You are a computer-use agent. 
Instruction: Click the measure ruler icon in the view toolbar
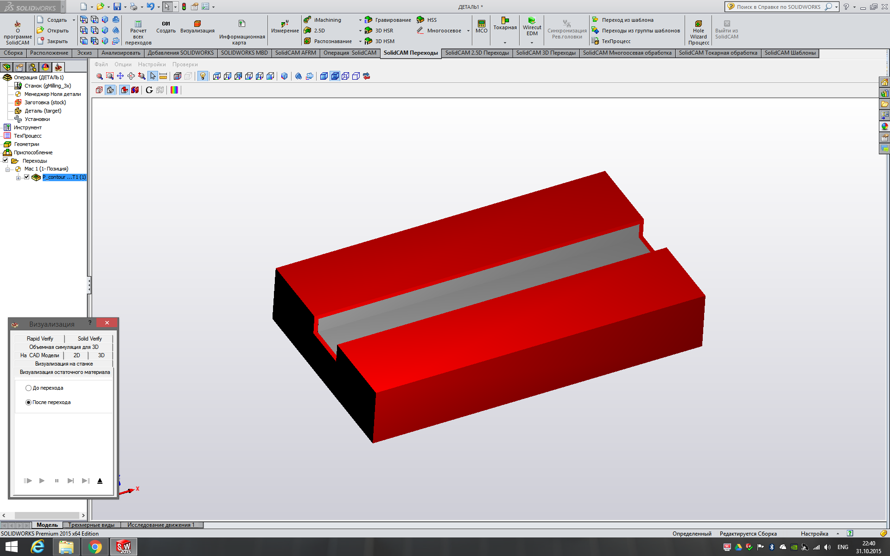163,76
